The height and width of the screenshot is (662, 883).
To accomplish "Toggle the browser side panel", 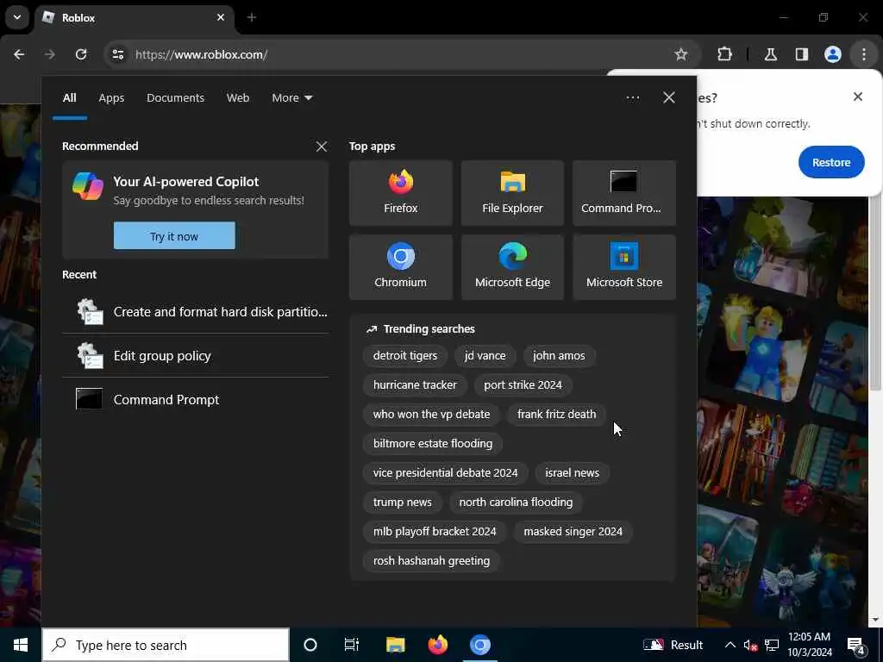I will [801, 54].
